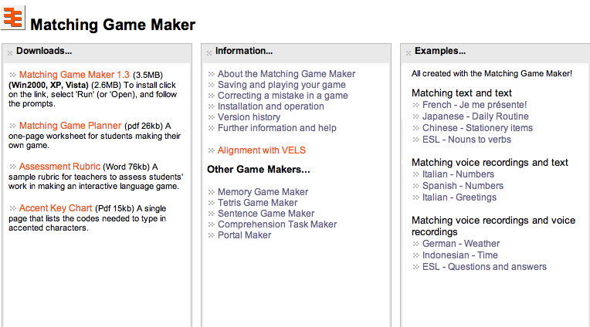View the Version history page

tap(249, 117)
